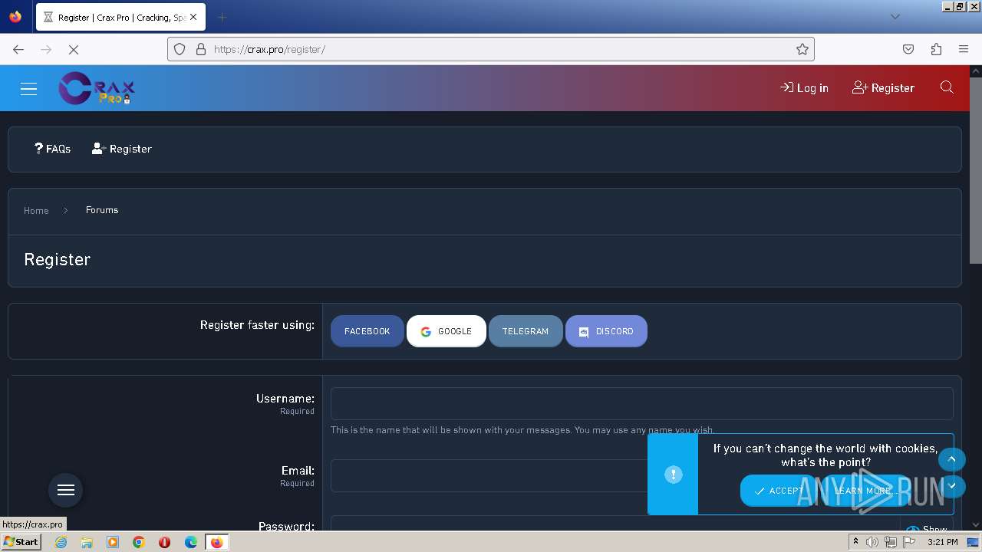Open the Save to Pocket icon

908,49
